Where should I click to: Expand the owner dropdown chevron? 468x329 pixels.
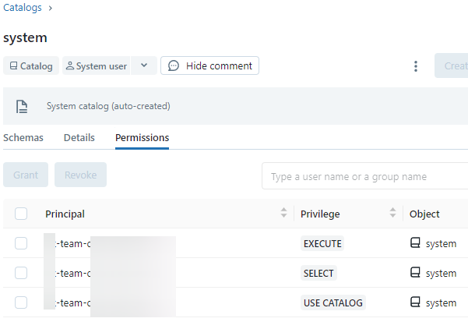coord(144,66)
